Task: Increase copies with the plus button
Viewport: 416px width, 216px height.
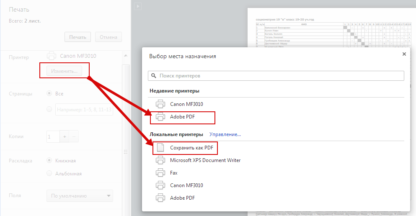Action: point(65,136)
